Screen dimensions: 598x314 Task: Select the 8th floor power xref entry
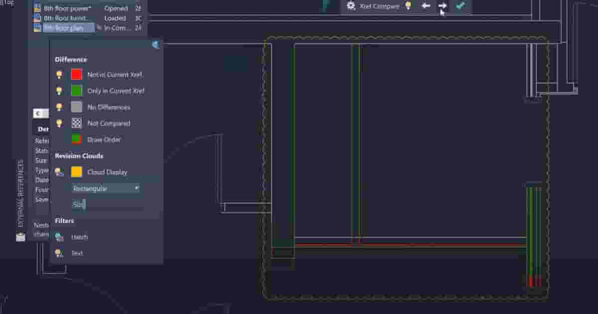pyautogui.click(x=67, y=8)
